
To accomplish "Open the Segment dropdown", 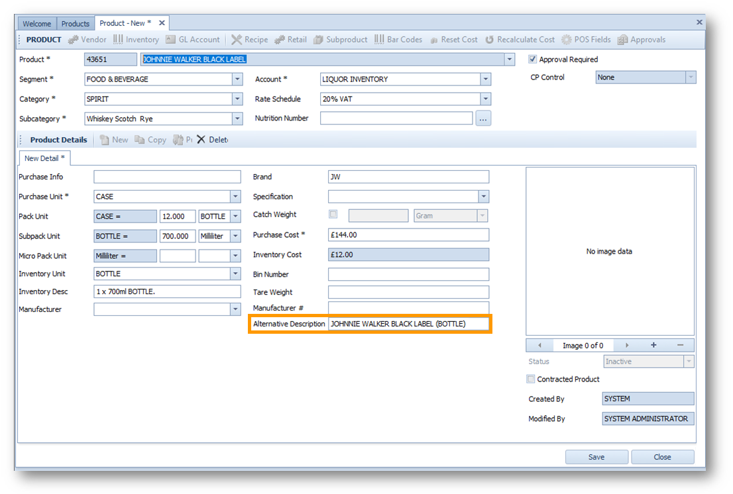I will [x=237, y=79].
